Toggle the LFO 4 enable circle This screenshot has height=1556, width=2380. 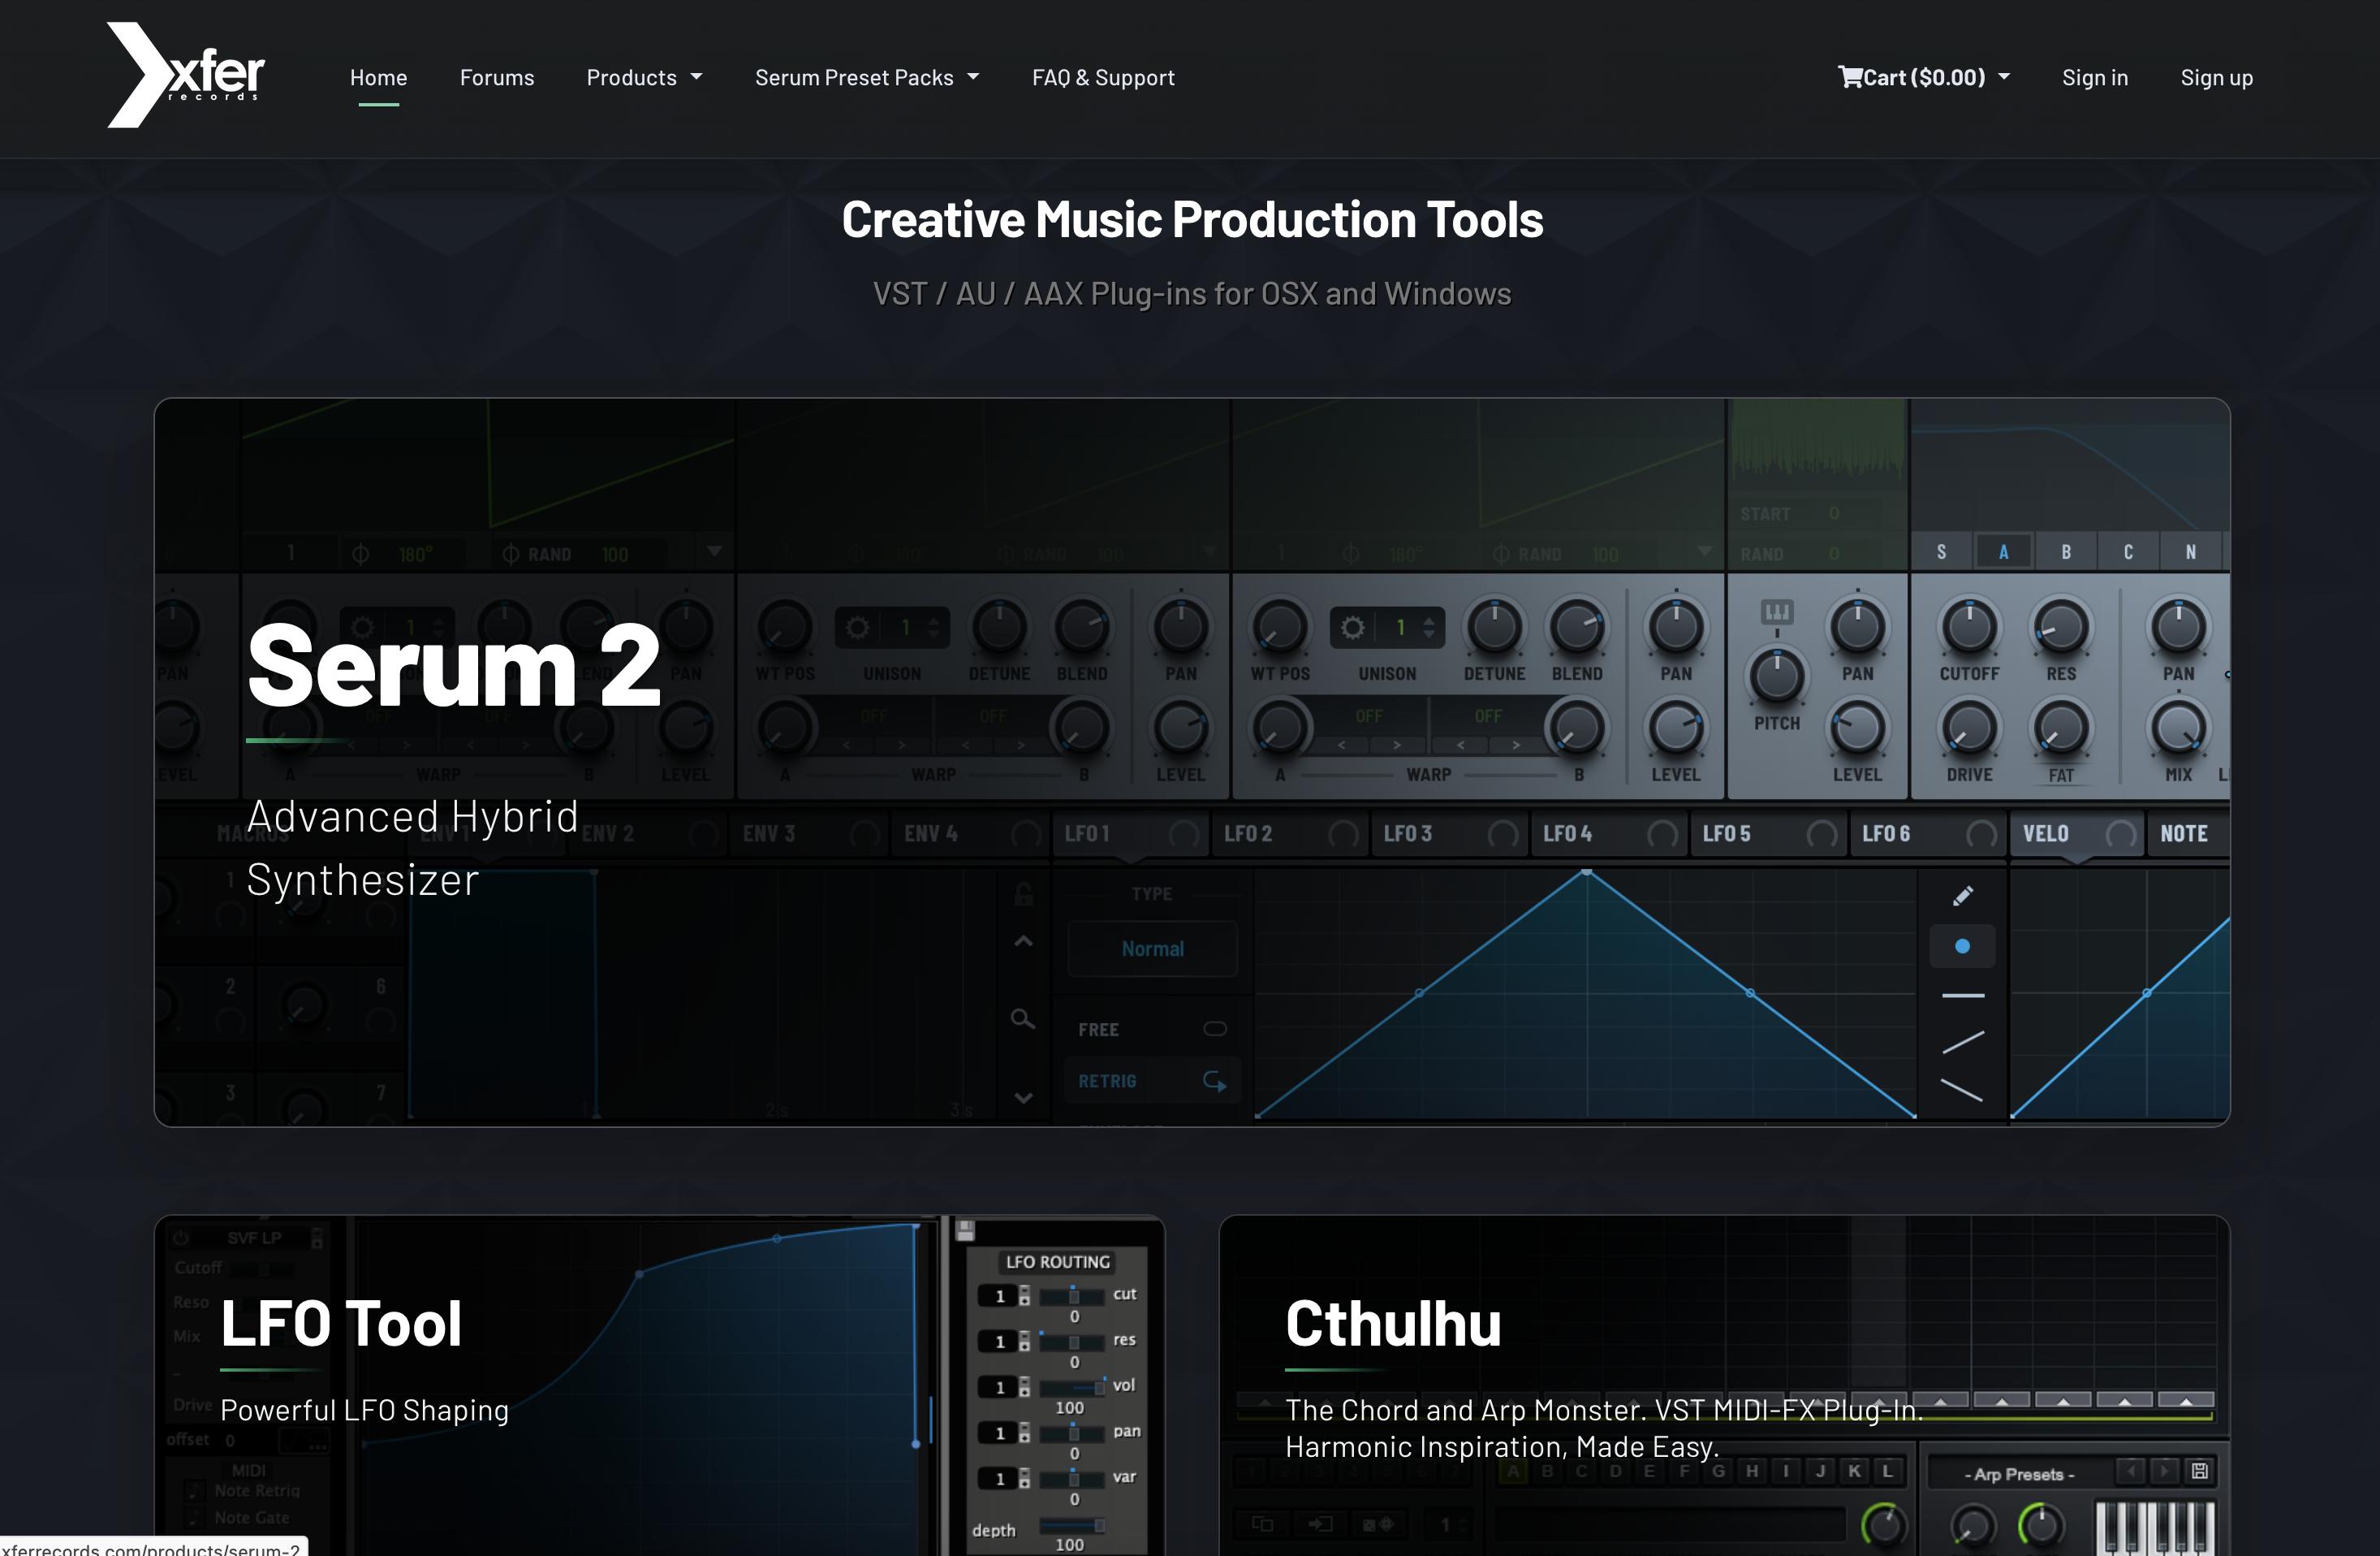pyautogui.click(x=1662, y=835)
